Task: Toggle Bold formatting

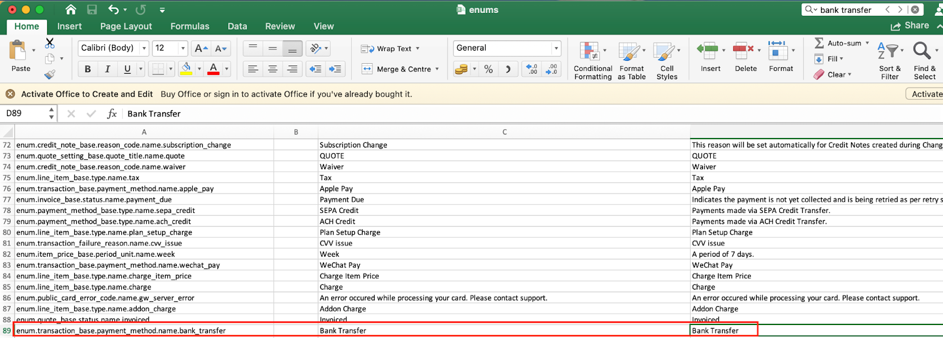Action: (x=88, y=69)
